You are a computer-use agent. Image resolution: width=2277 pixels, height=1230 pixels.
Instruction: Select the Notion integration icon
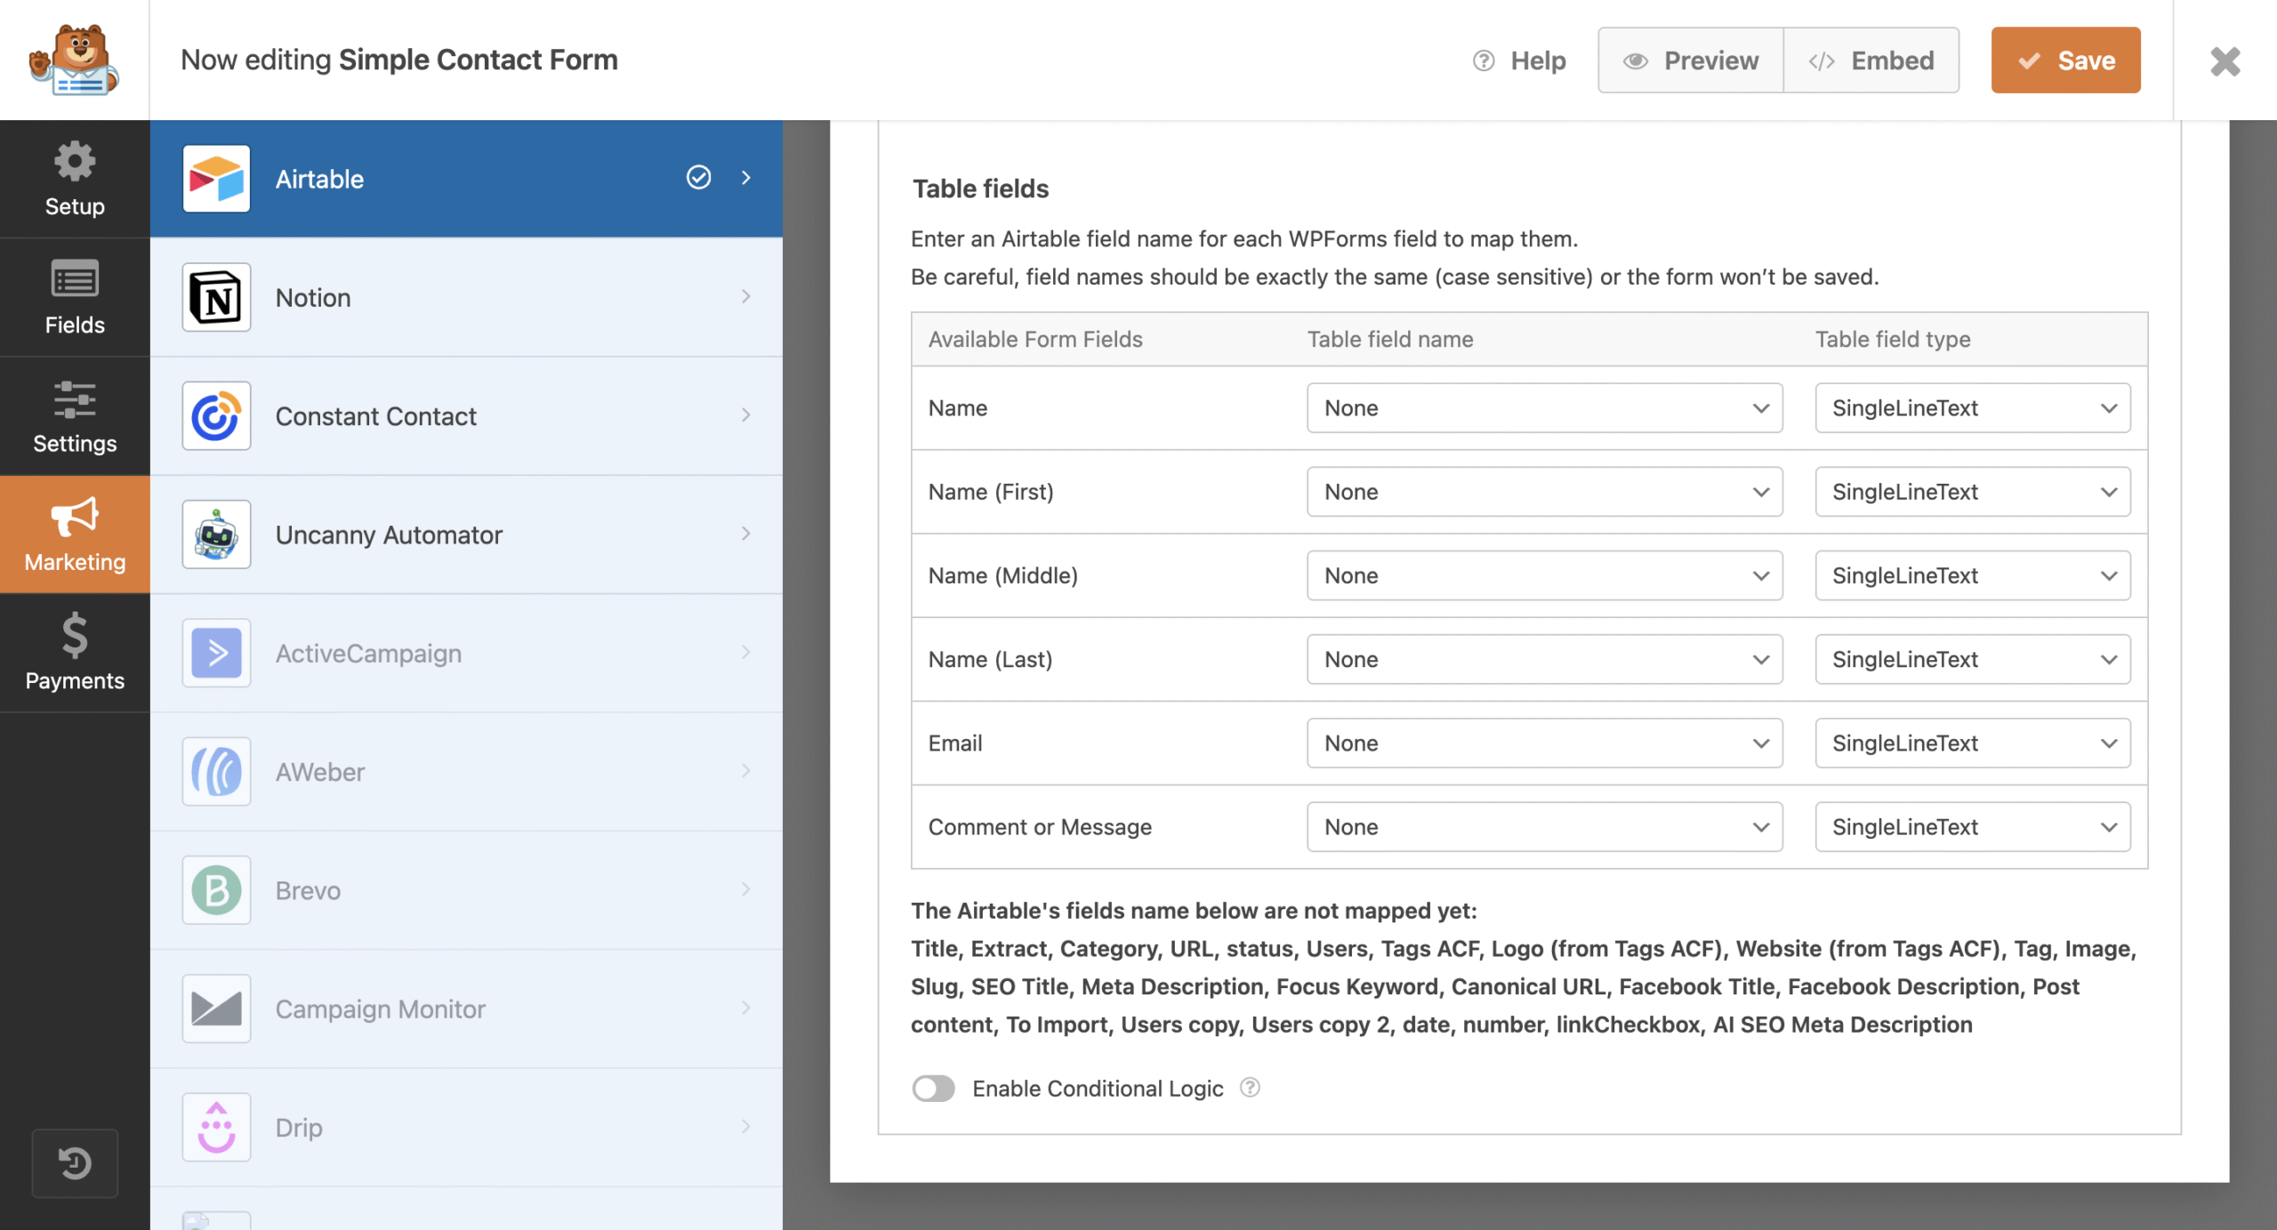[216, 297]
